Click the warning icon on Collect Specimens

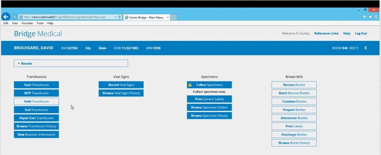[190, 85]
